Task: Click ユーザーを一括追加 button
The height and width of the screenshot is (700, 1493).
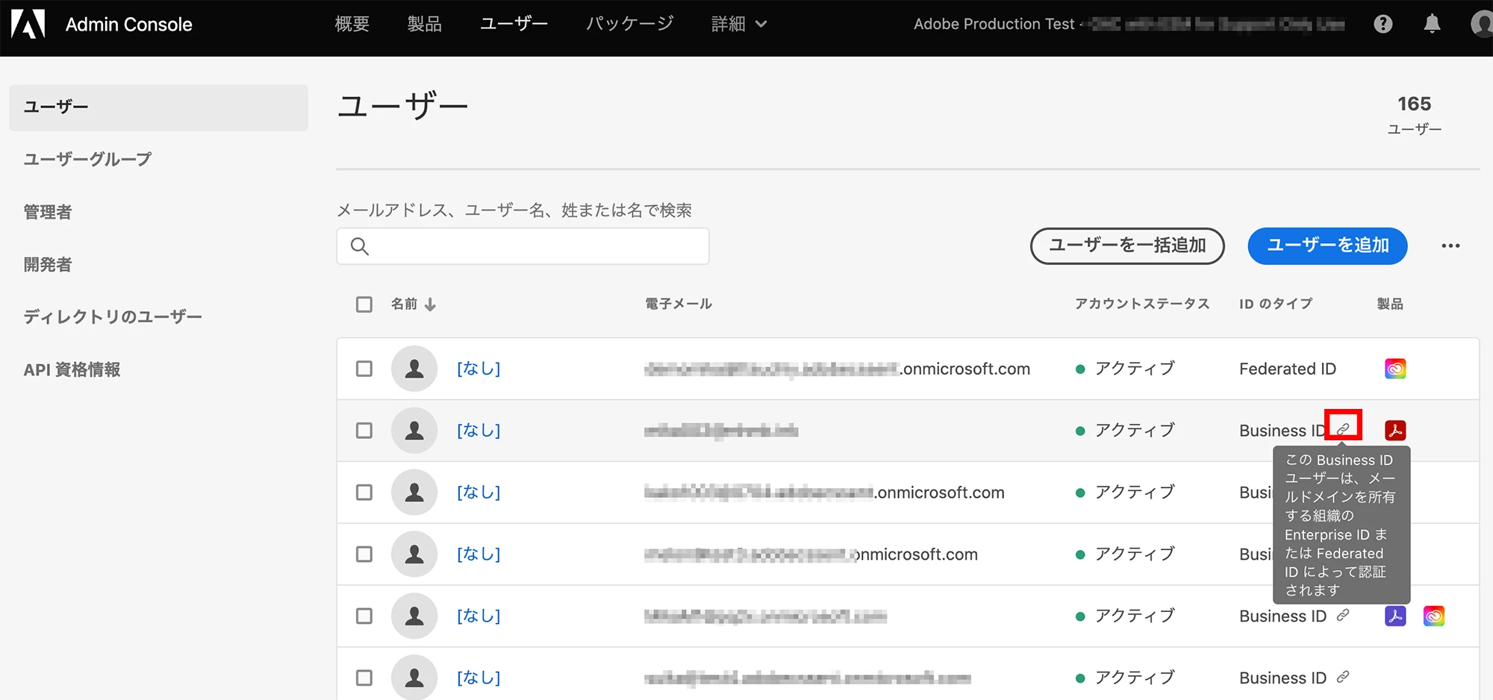Action: pyautogui.click(x=1127, y=246)
